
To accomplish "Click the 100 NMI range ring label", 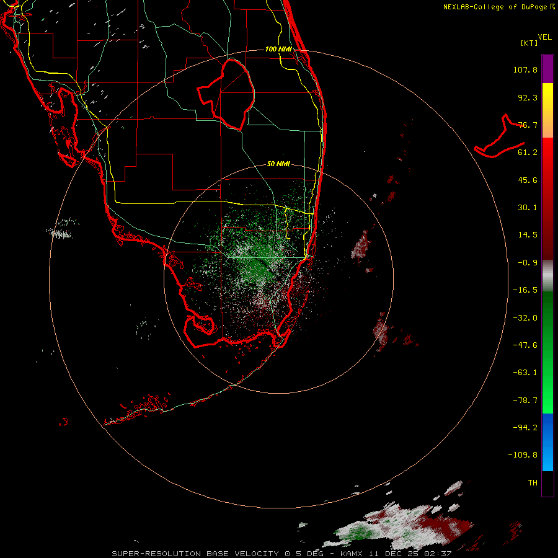I will pyautogui.click(x=278, y=49).
